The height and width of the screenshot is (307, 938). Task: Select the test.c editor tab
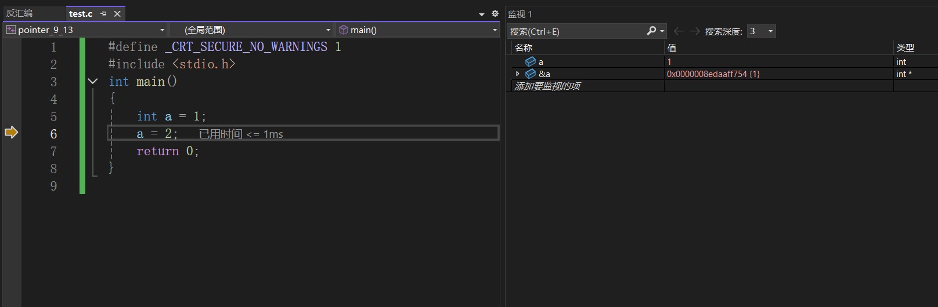[x=81, y=13]
